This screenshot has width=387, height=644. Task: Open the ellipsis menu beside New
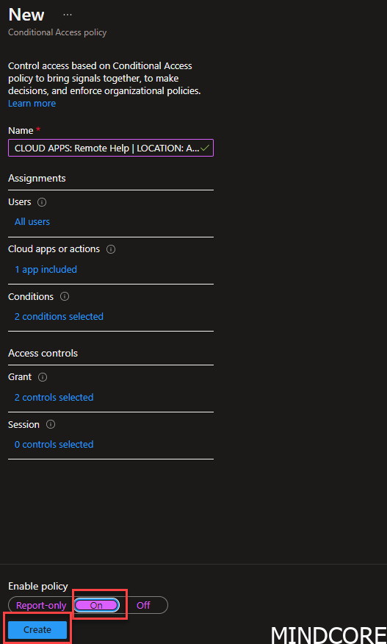coord(68,15)
